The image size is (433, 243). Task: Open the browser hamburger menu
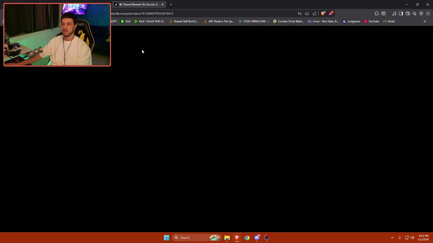428,13
